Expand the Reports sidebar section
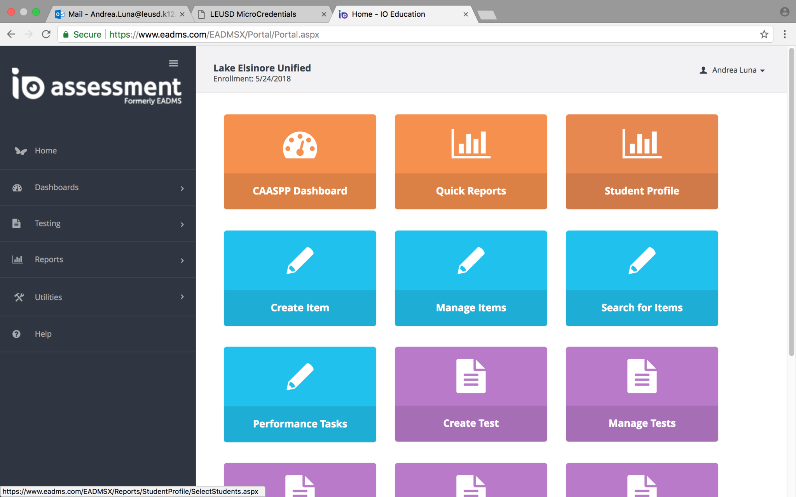796x497 pixels. pos(97,259)
